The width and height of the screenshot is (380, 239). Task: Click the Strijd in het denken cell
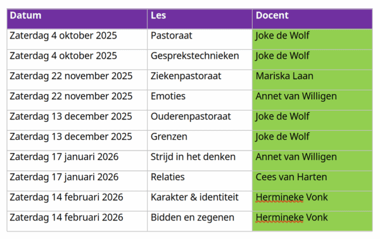point(199,161)
